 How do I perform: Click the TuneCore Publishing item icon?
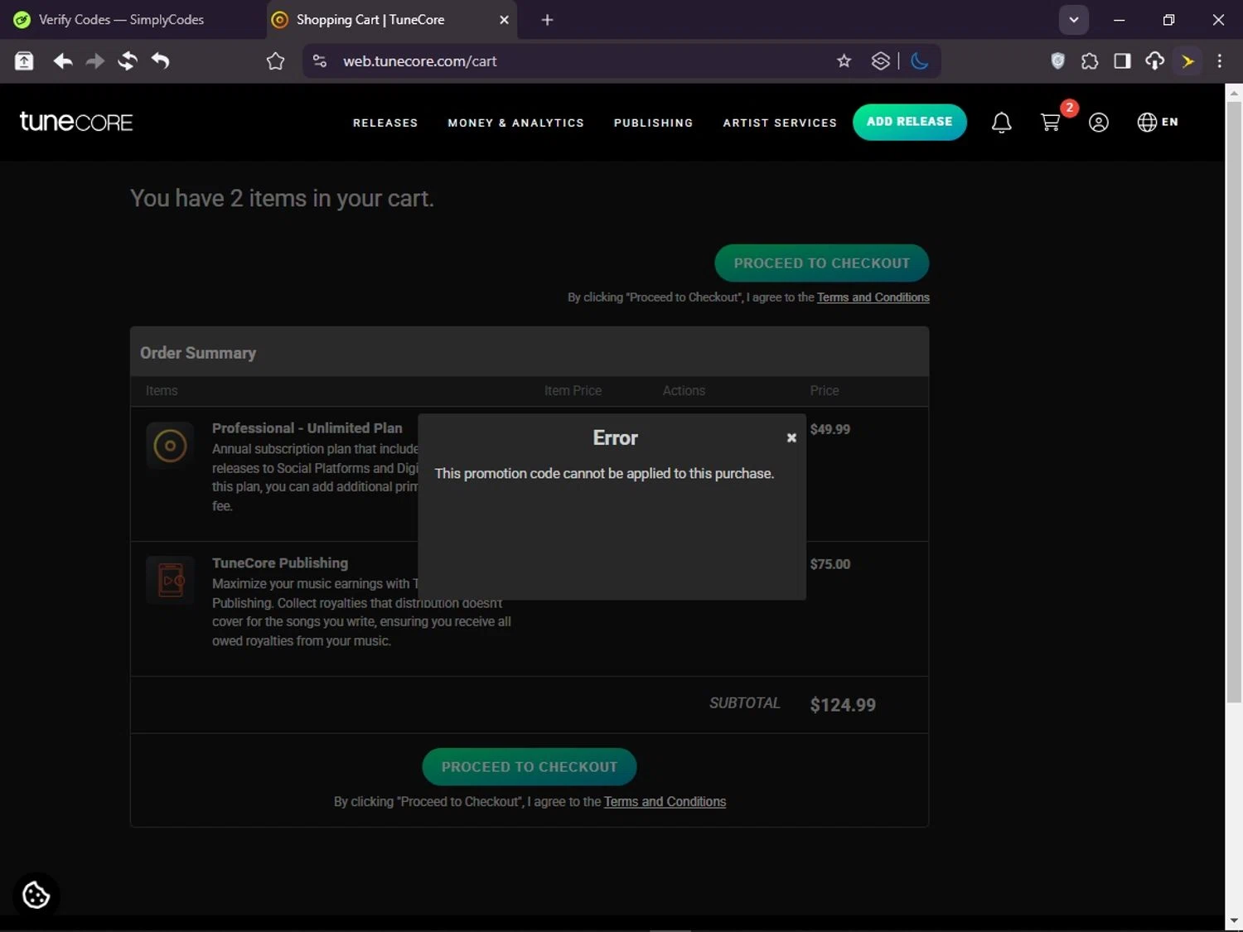(x=170, y=580)
